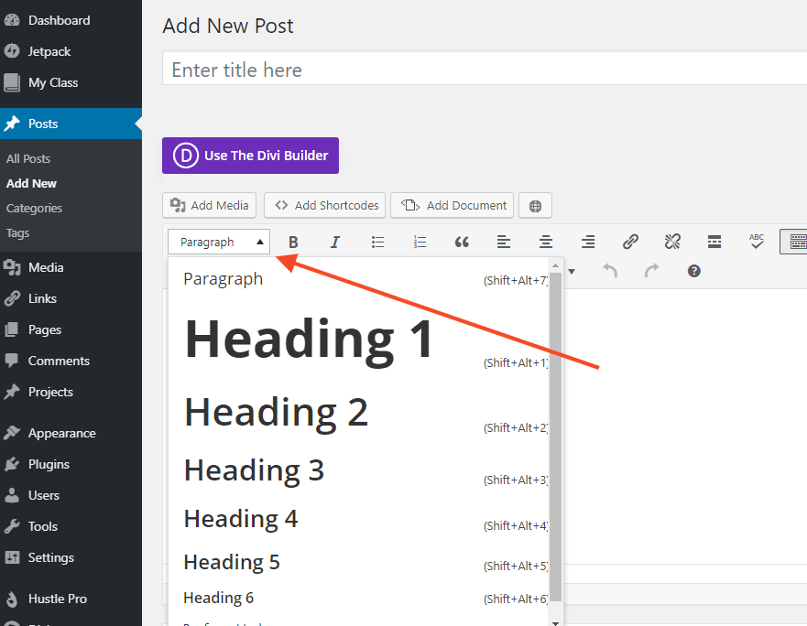
Task: Insert a bulleted list
Action: [x=377, y=241]
